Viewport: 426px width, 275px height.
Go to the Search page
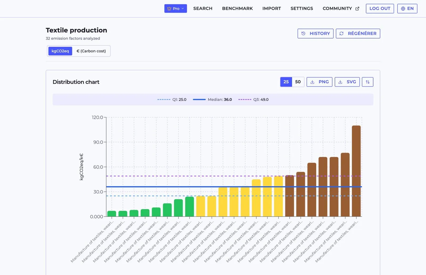point(203,9)
